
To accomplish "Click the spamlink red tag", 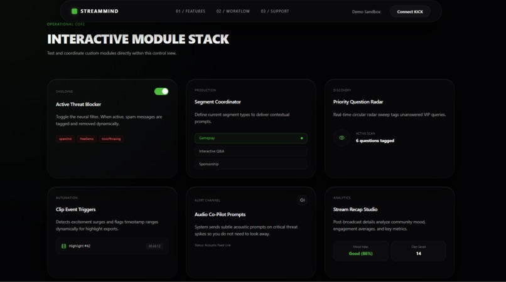I will pyautogui.click(x=65, y=139).
